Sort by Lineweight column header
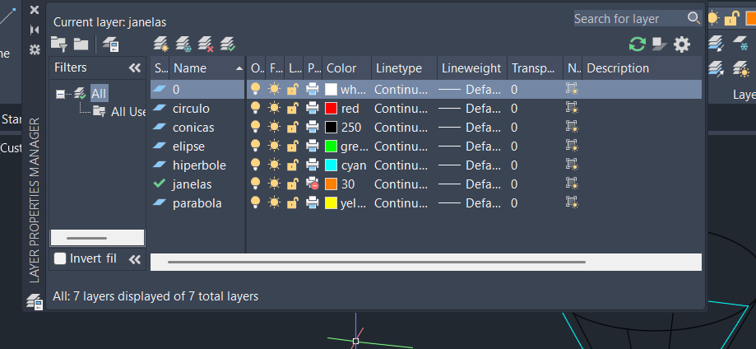Image resolution: width=756 pixels, height=349 pixels. (x=472, y=68)
